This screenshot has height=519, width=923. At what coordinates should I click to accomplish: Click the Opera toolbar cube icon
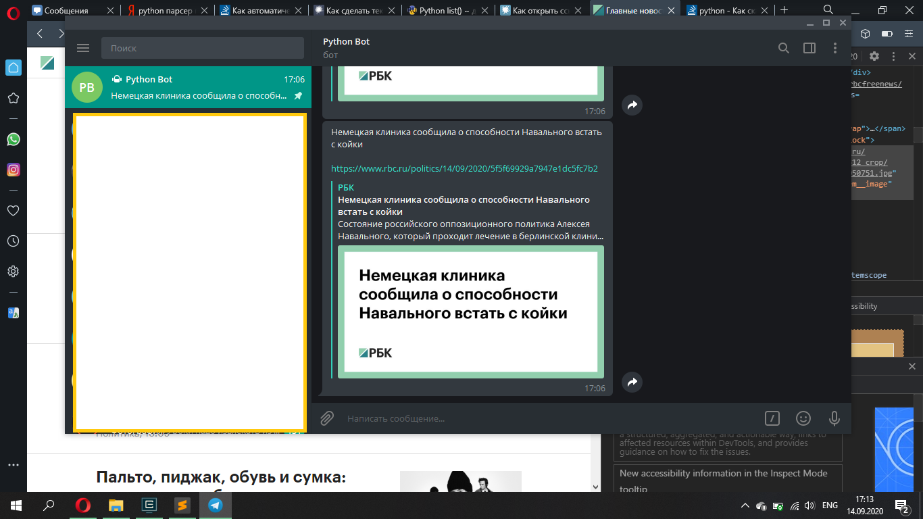coord(865,34)
